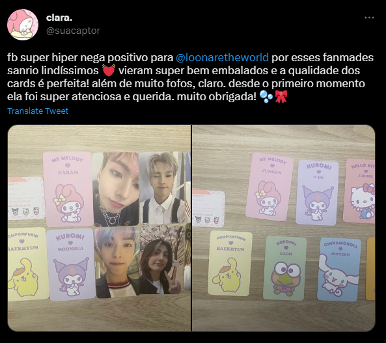Click the Kuromi Moonsua card
Screen dimensions: 386x343
tap(71, 265)
